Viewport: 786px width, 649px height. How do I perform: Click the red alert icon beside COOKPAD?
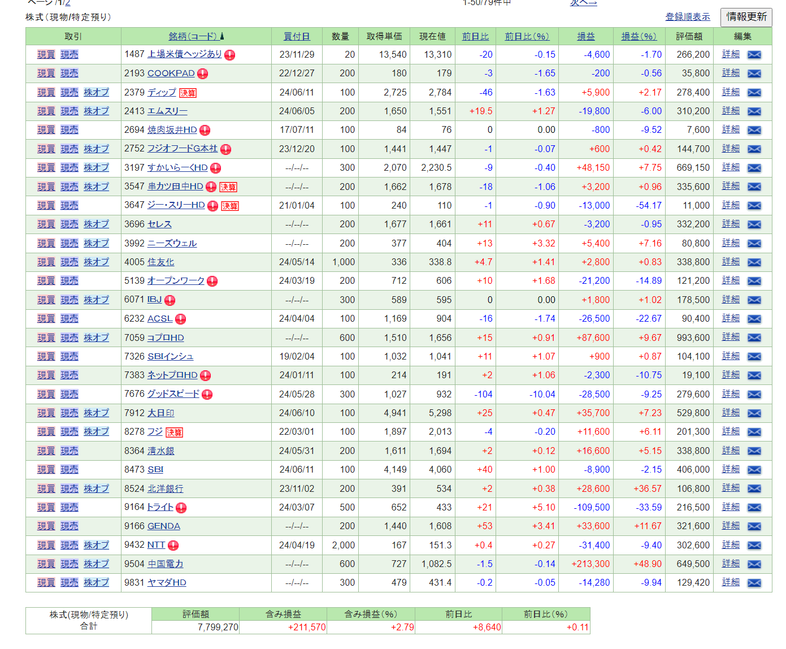tap(203, 74)
